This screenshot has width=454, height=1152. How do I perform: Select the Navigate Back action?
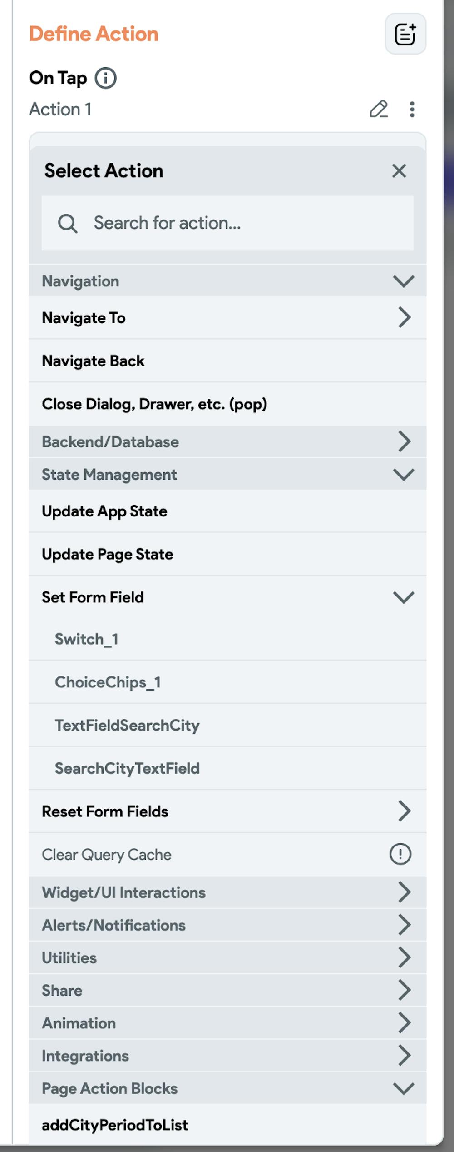click(x=94, y=361)
